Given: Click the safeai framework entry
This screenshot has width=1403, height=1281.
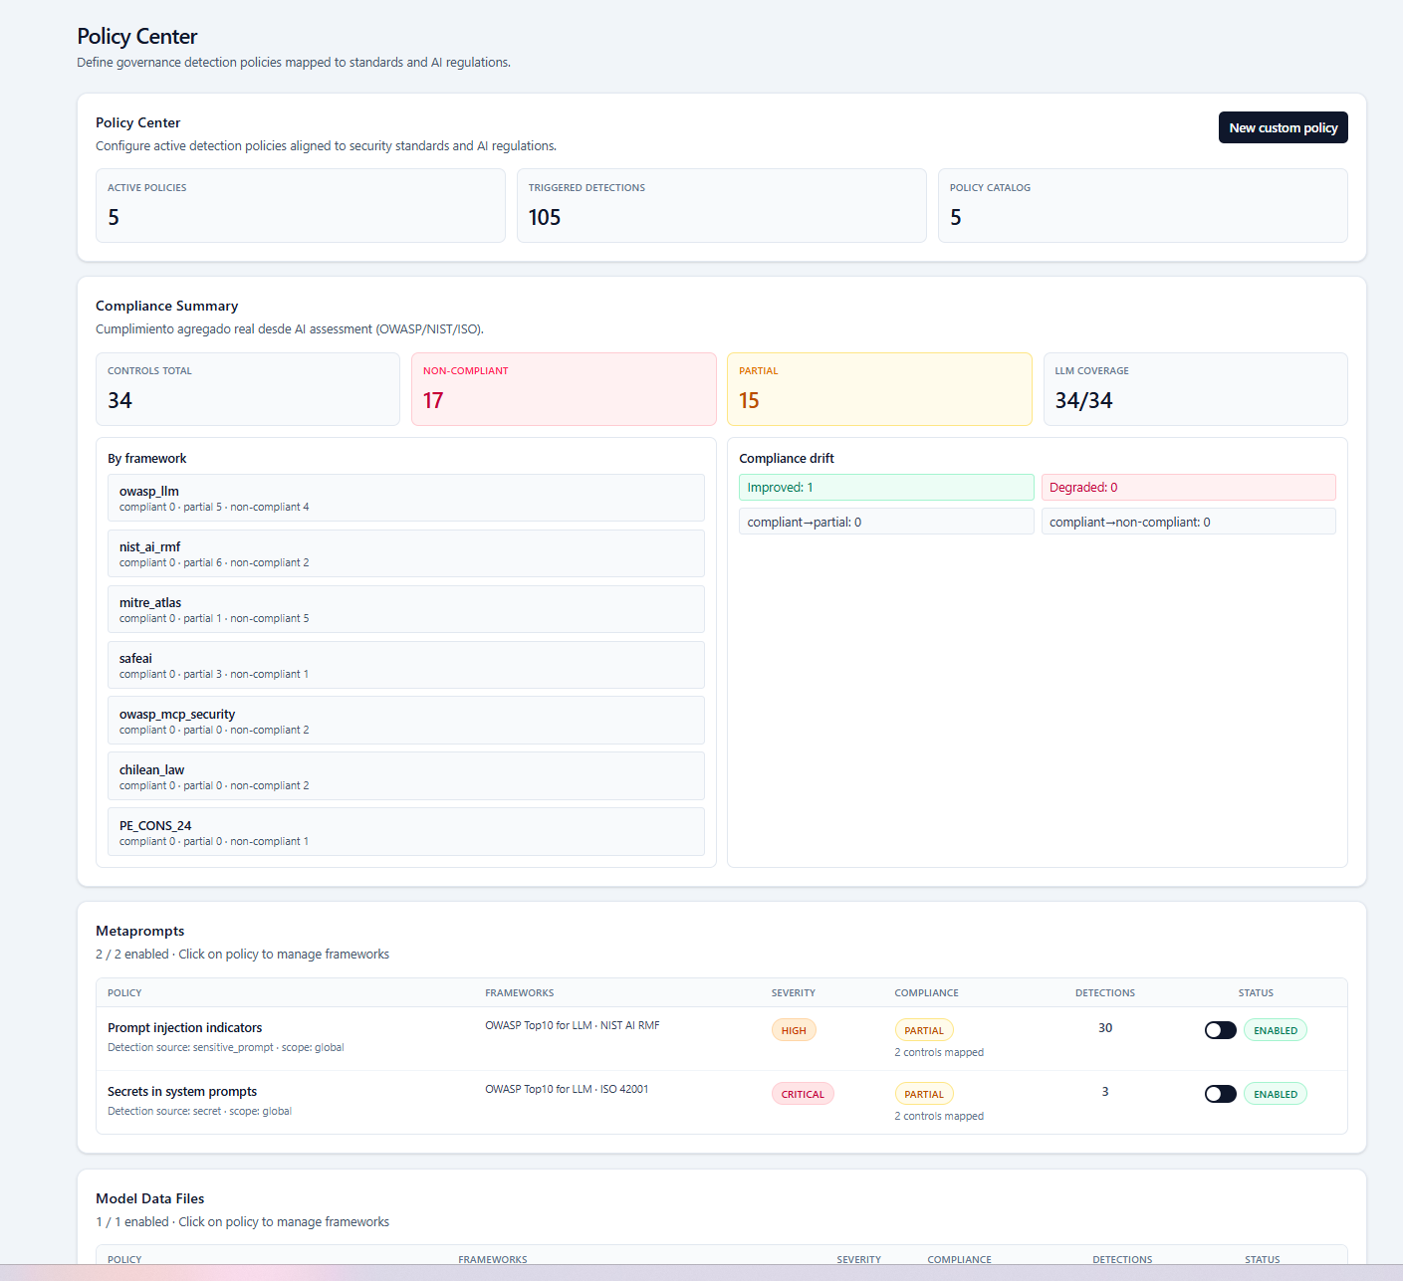Looking at the screenshot, I should [405, 665].
